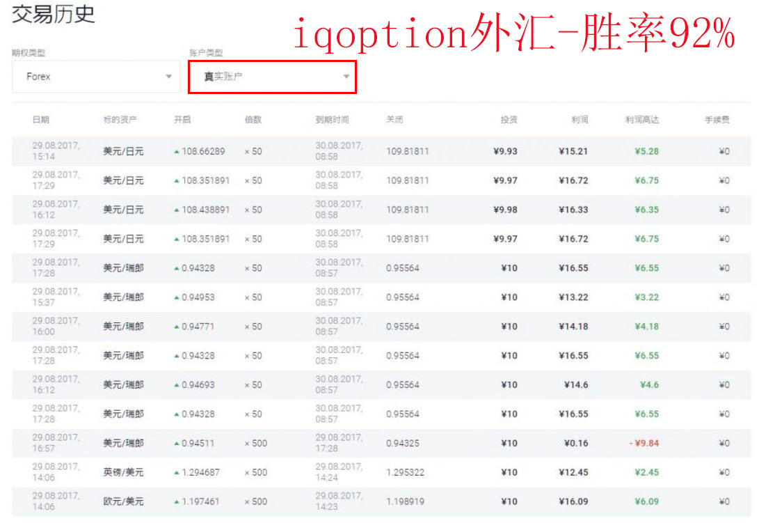Screen dimensions: 759x523
Task: Click the profit value ¥12.45
Action: pos(573,472)
